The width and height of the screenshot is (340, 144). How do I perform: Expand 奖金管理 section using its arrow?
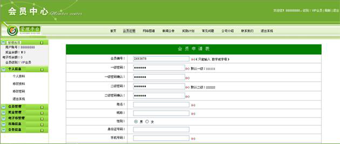coord(42,113)
